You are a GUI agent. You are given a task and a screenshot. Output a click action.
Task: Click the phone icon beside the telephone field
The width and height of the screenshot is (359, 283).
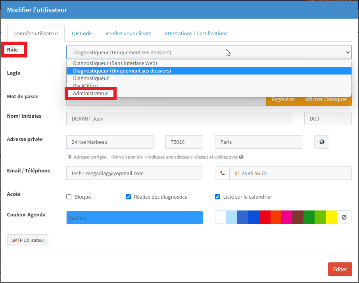coord(222,173)
